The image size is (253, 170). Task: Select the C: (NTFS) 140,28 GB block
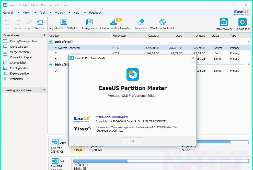(x=132, y=150)
